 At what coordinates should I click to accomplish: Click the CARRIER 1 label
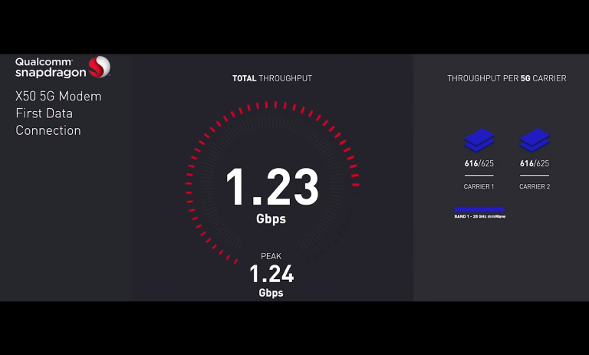coord(479,186)
